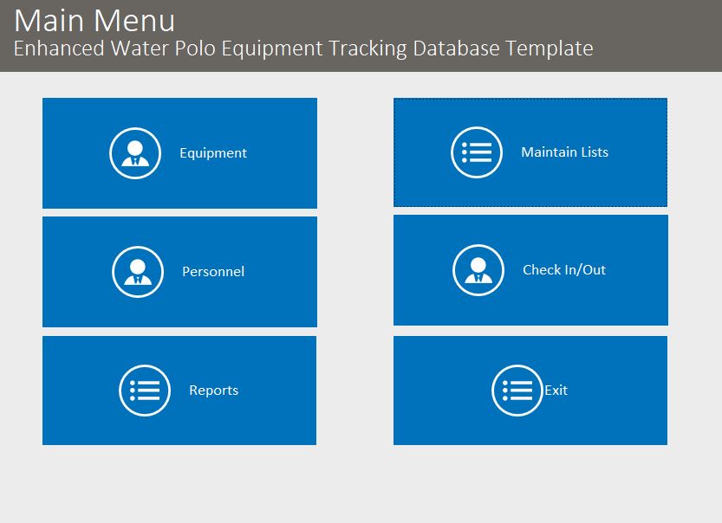The image size is (722, 523).
Task: Click the list icon beside Reports
Action: click(145, 391)
